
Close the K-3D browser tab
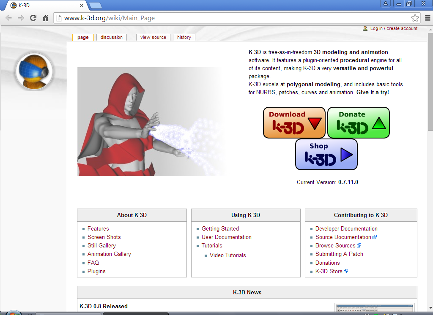click(82, 5)
